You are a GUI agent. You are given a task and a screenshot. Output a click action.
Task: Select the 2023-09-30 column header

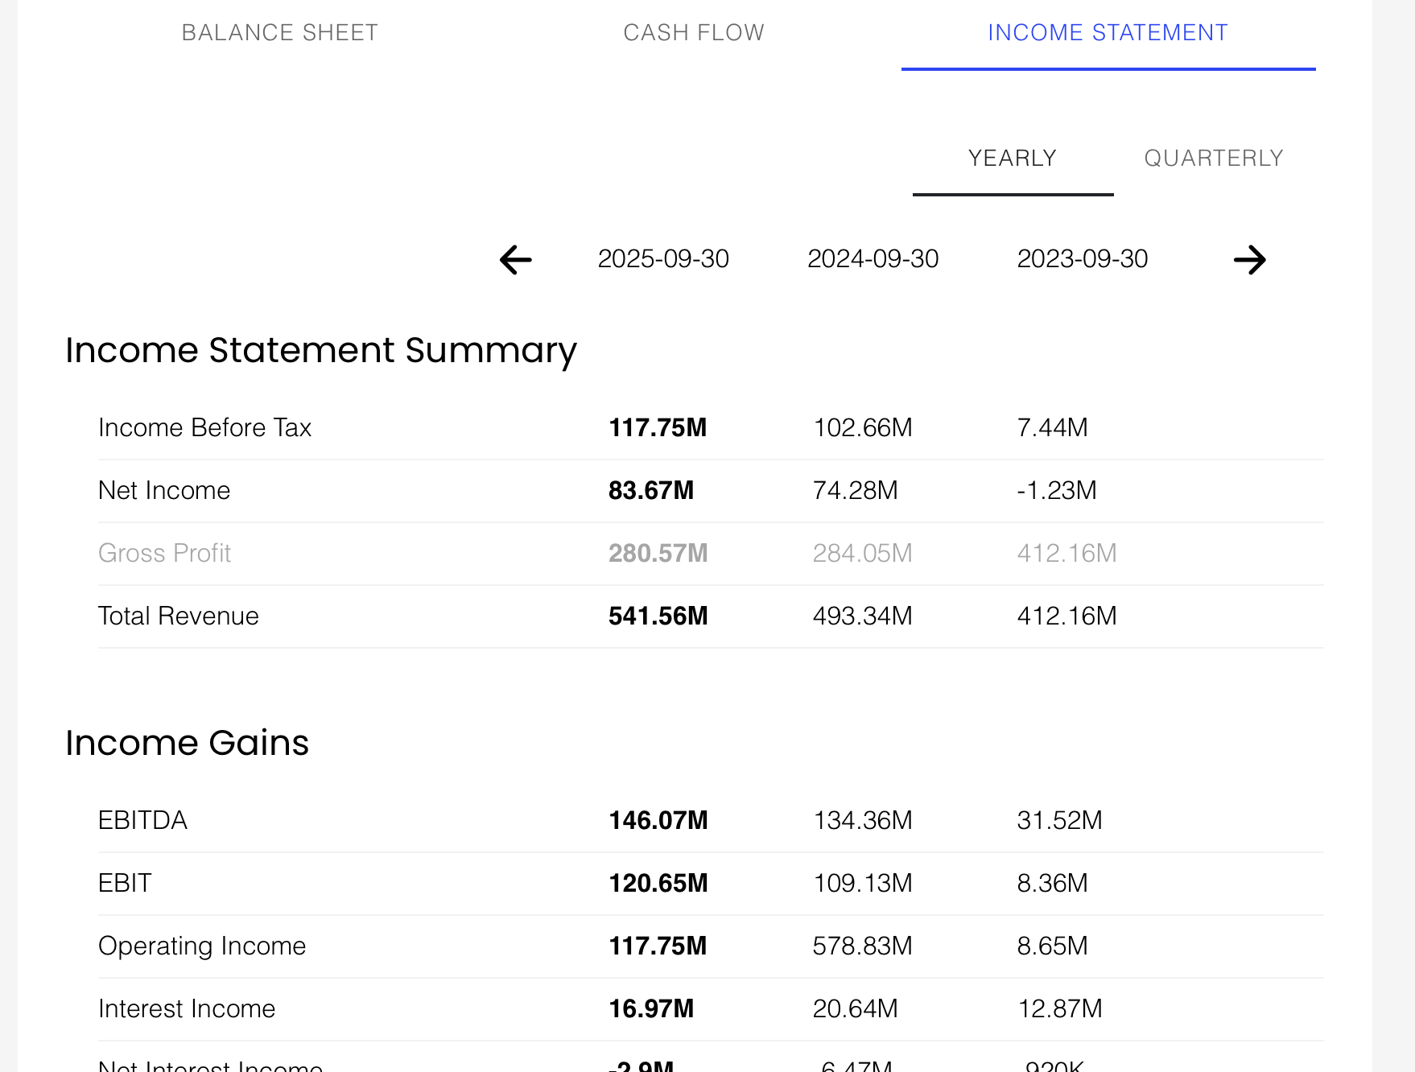1082,258
